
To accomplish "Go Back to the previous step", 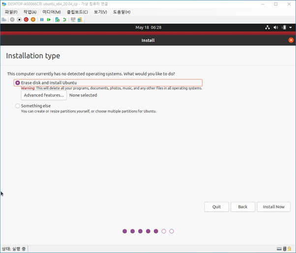I will 243,207.
